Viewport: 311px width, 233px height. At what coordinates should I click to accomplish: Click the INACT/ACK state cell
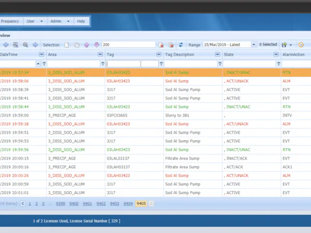[x=237, y=158]
